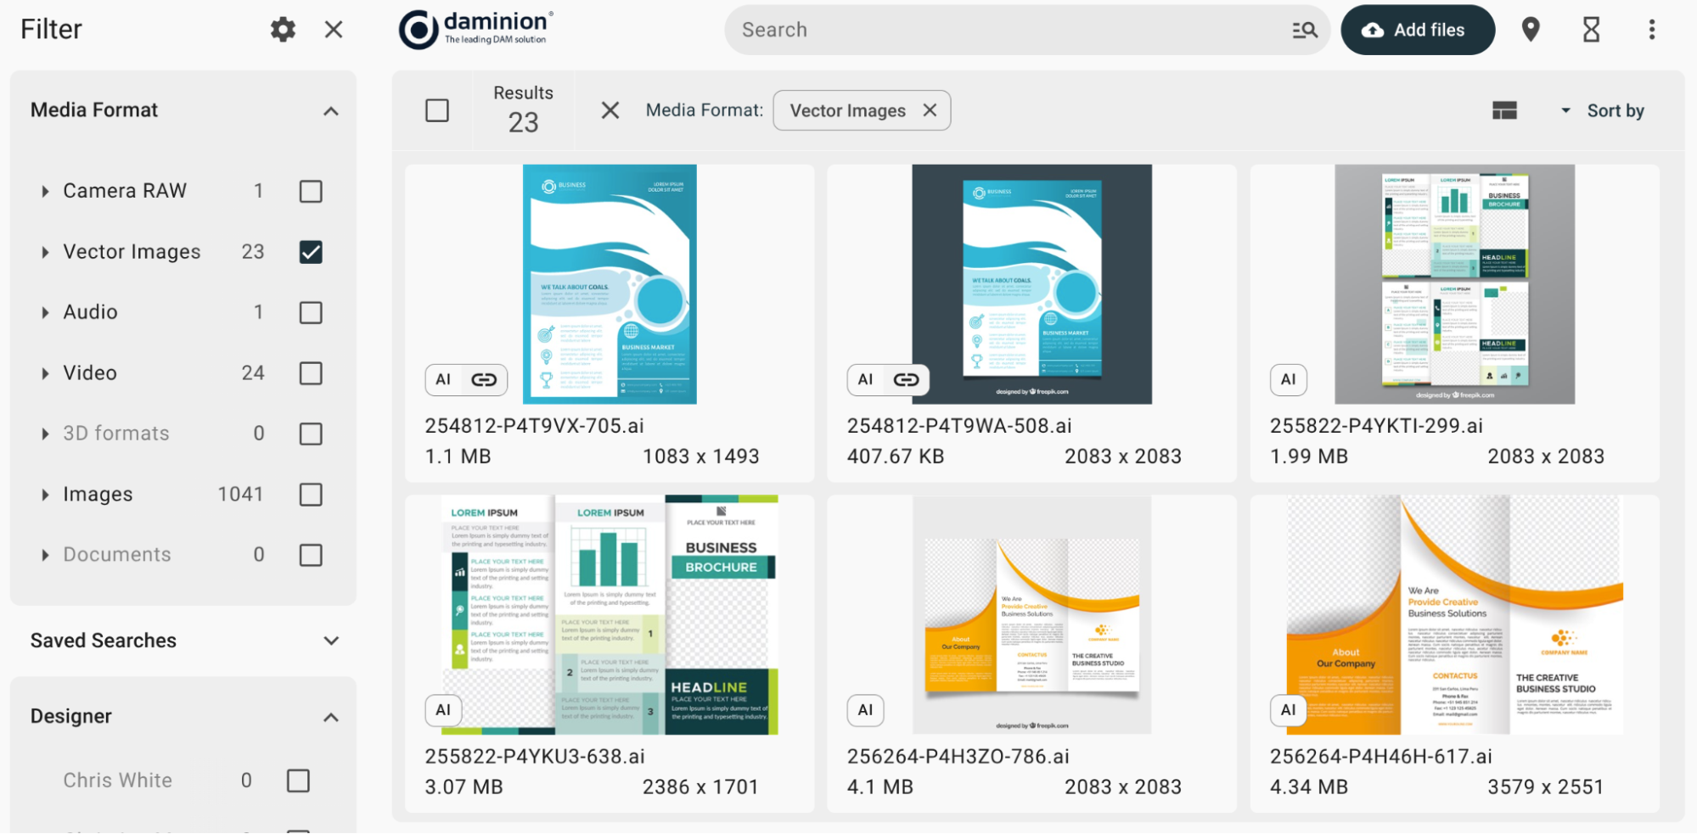Click the advanced search icon in search bar

tap(1304, 31)
